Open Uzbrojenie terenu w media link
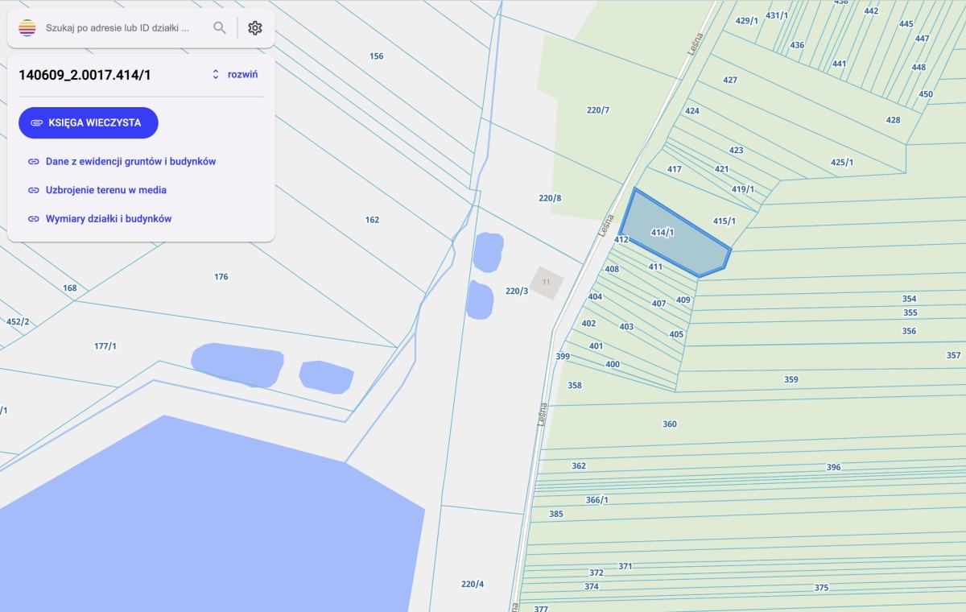The width and height of the screenshot is (966, 612). click(106, 190)
